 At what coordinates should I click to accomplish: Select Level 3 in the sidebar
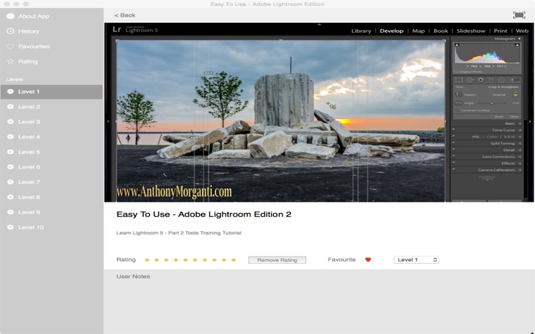[51, 122]
